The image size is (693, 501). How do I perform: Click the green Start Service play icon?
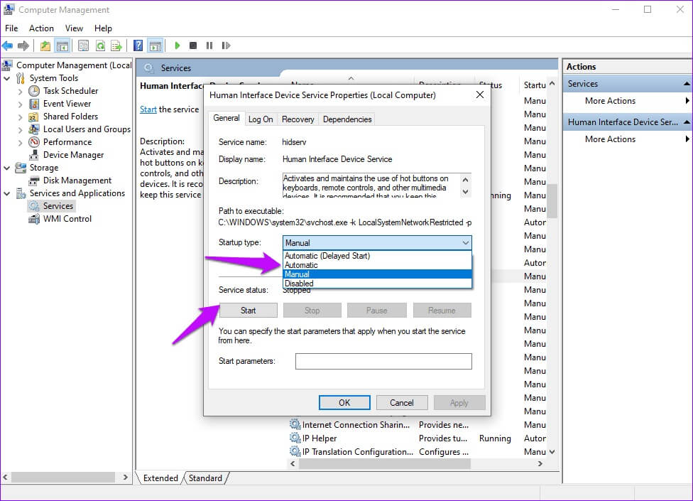point(178,45)
